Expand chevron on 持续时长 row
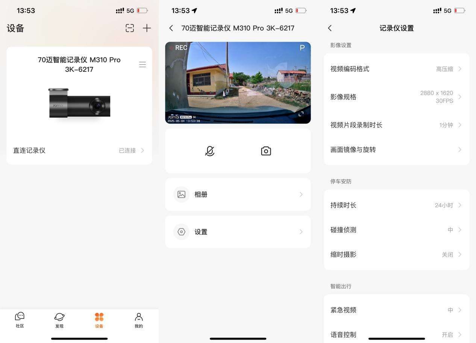The width and height of the screenshot is (476, 343). click(460, 205)
